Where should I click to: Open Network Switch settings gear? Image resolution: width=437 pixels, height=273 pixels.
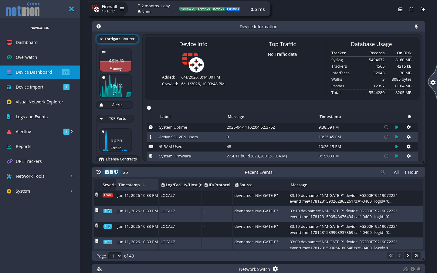point(275,269)
